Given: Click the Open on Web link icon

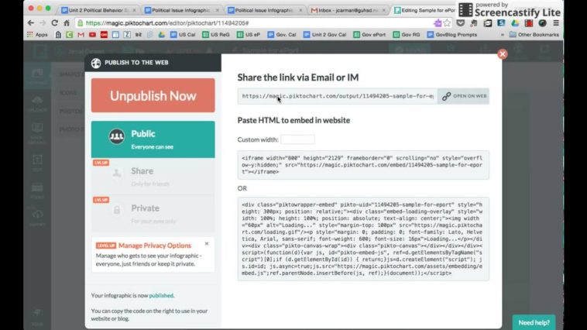Looking at the screenshot, I should tap(463, 96).
